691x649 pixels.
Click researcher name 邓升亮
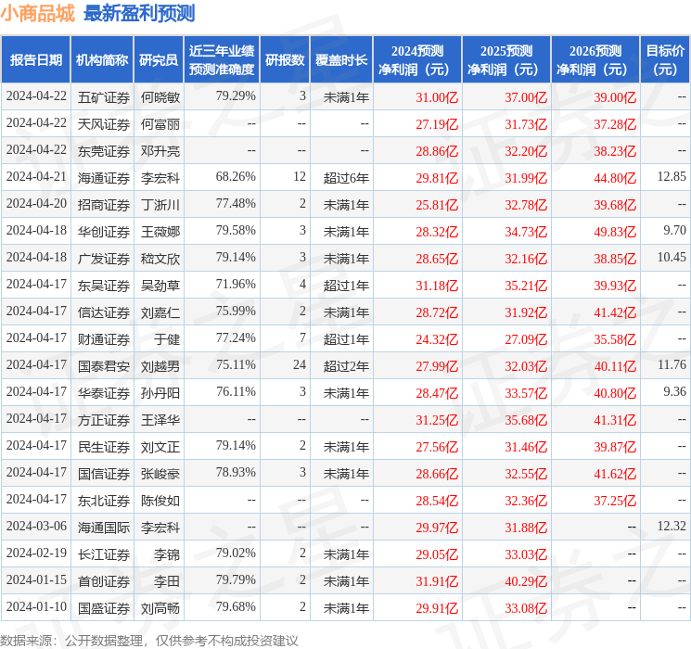[160, 151]
